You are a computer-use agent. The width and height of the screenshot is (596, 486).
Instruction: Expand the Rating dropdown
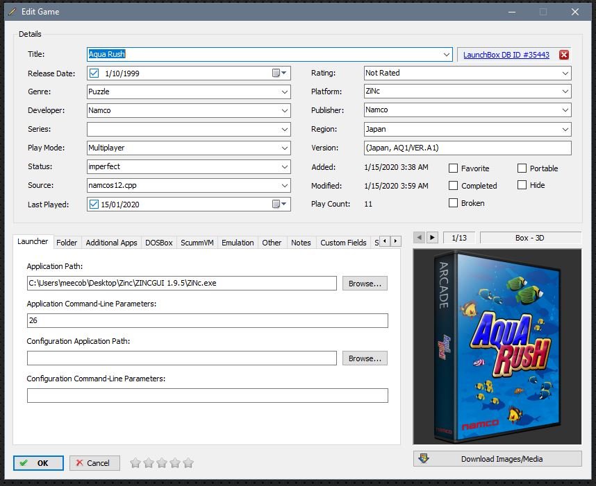[565, 73]
